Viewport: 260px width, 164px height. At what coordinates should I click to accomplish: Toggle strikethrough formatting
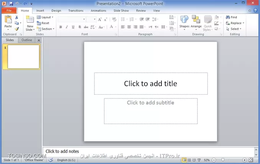[86, 27]
